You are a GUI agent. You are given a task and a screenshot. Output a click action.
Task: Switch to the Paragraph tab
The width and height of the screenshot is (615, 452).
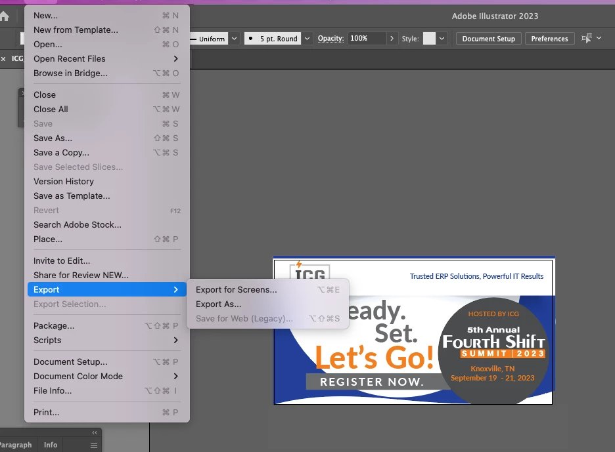[x=16, y=445]
